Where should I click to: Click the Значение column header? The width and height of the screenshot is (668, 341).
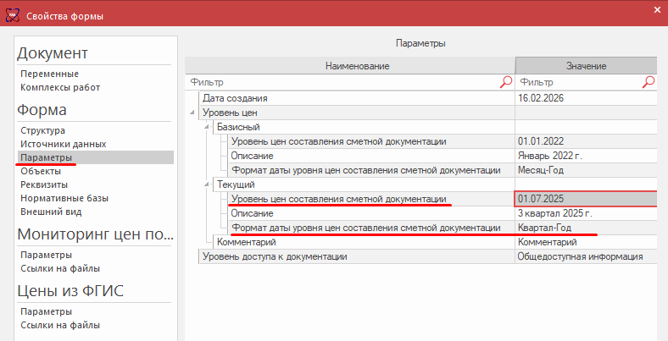tap(586, 65)
